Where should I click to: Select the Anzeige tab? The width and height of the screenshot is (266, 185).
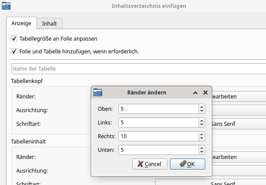[x=21, y=23]
